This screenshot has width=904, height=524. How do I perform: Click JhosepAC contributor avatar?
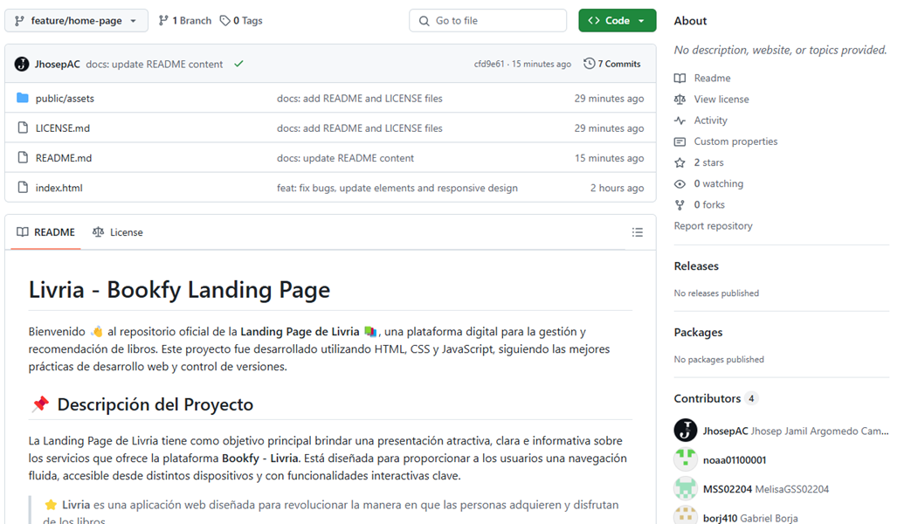coord(686,431)
